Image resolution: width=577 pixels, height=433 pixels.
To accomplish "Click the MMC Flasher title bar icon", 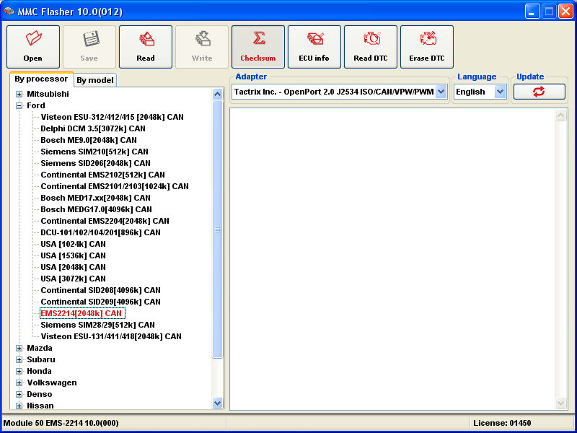I will pyautogui.click(x=9, y=11).
